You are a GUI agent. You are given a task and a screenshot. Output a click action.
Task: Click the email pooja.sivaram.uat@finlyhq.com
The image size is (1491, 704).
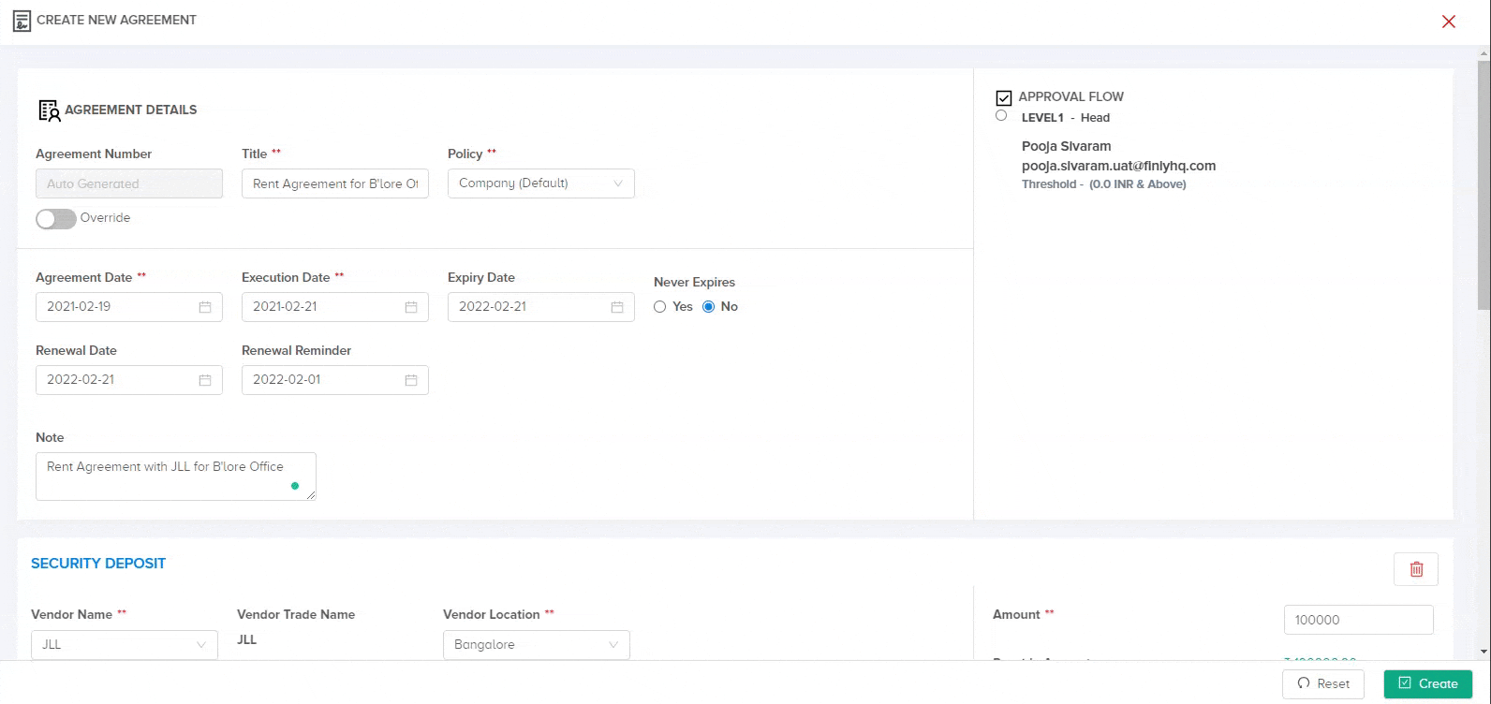[1118, 166]
